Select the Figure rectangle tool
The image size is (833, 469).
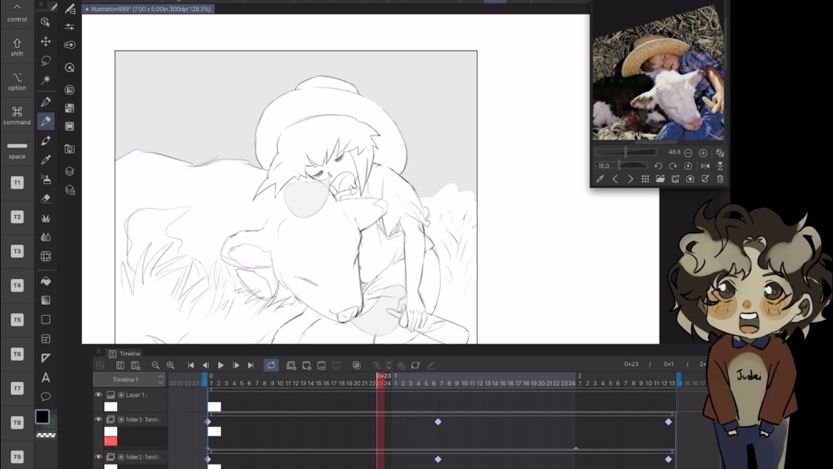tap(46, 320)
